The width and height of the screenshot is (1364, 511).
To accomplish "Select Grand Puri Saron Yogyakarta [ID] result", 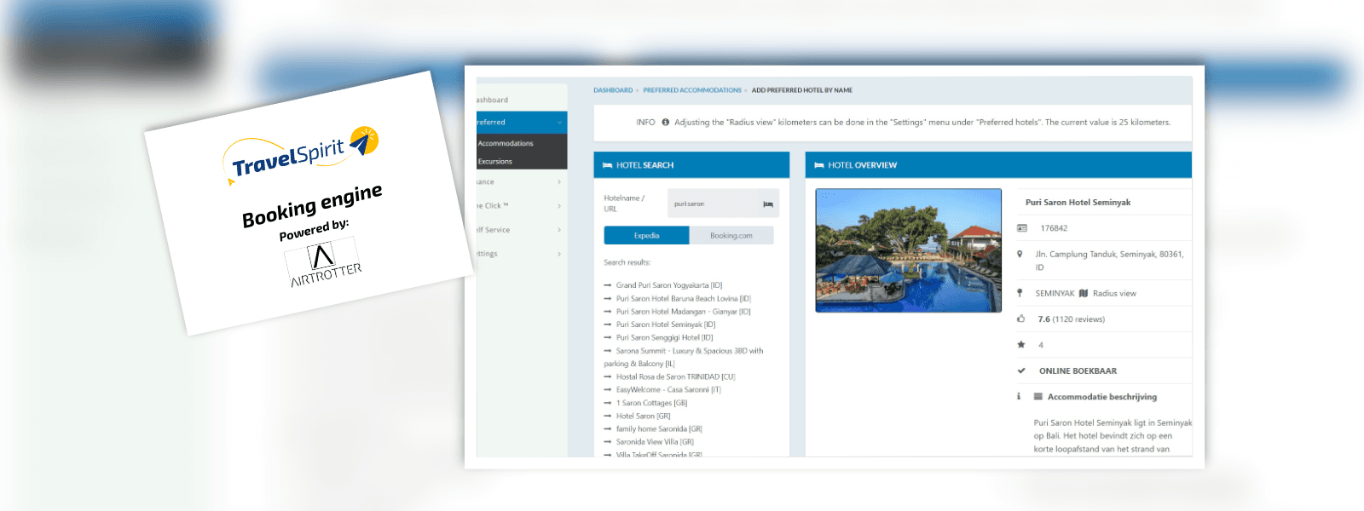I will point(669,285).
